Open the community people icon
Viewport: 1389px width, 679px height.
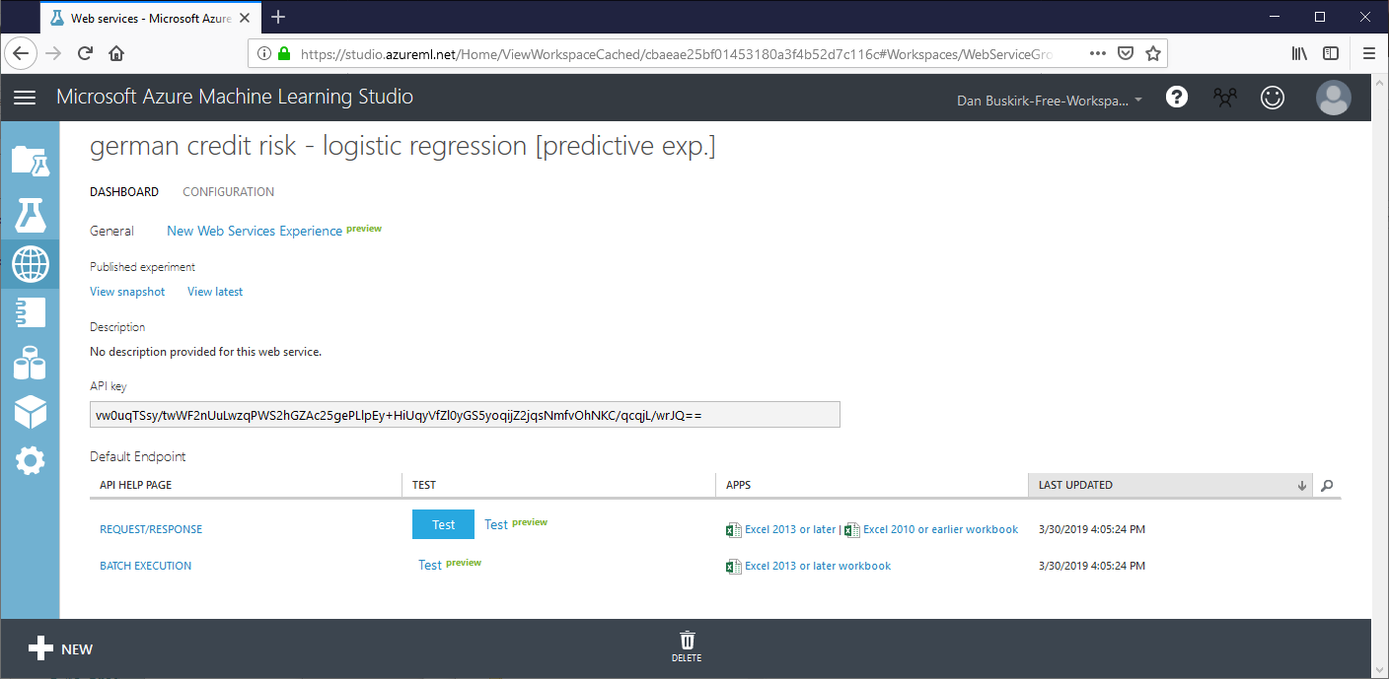(1224, 98)
